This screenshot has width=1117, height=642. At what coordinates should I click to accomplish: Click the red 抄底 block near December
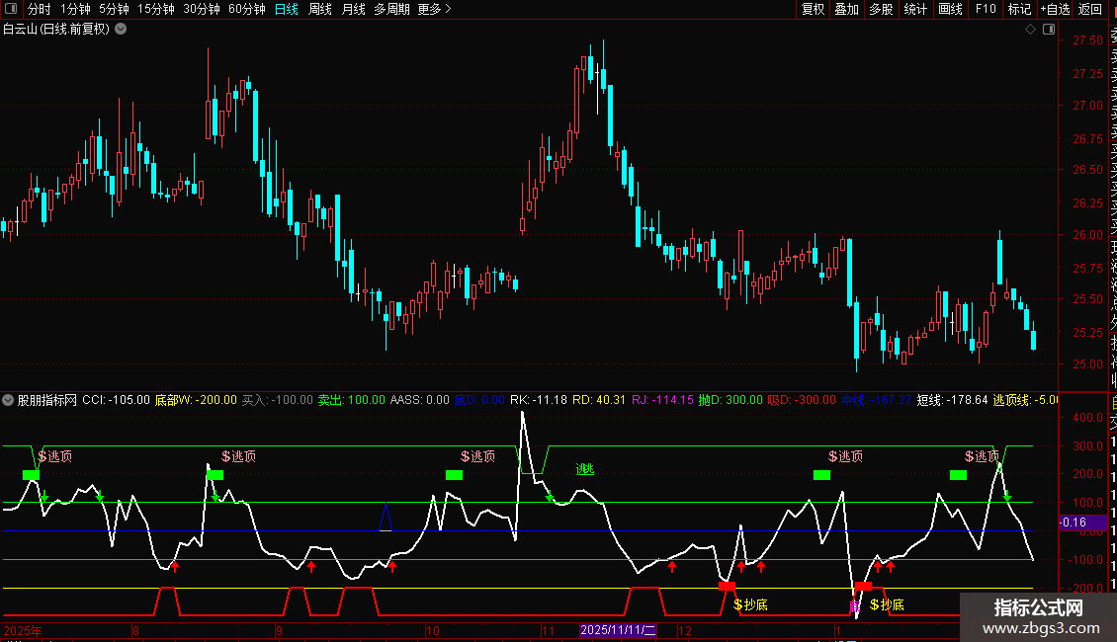click(x=728, y=586)
